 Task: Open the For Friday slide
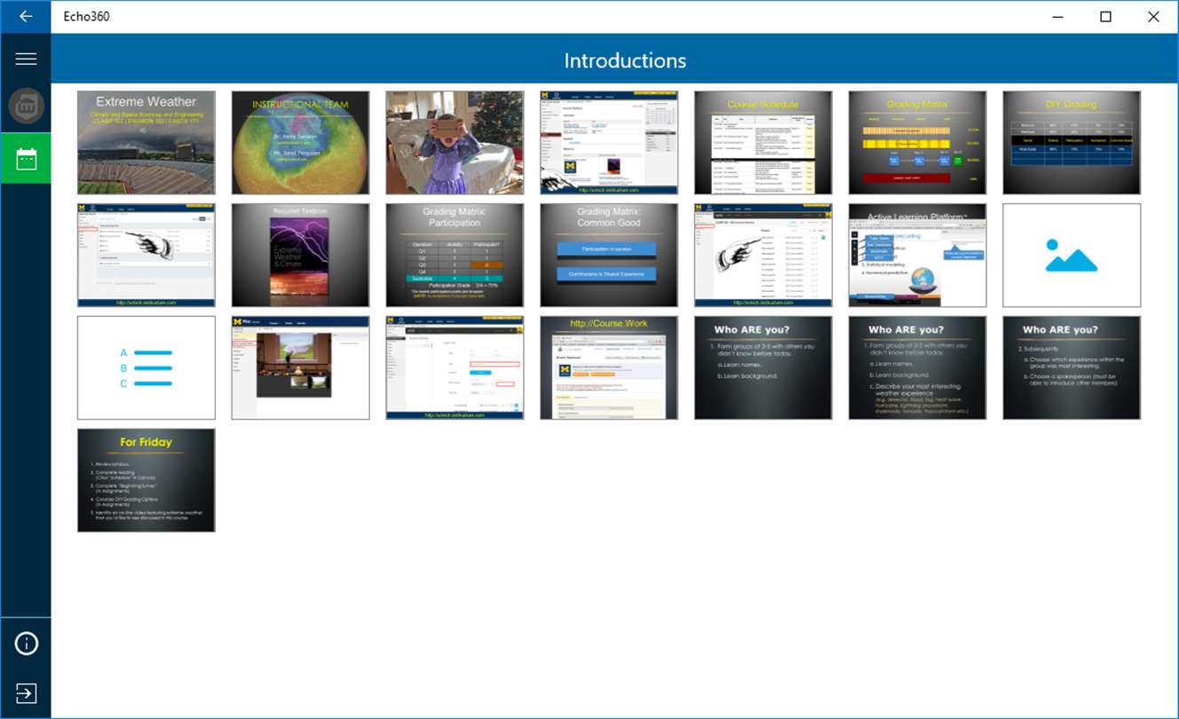coord(146,480)
